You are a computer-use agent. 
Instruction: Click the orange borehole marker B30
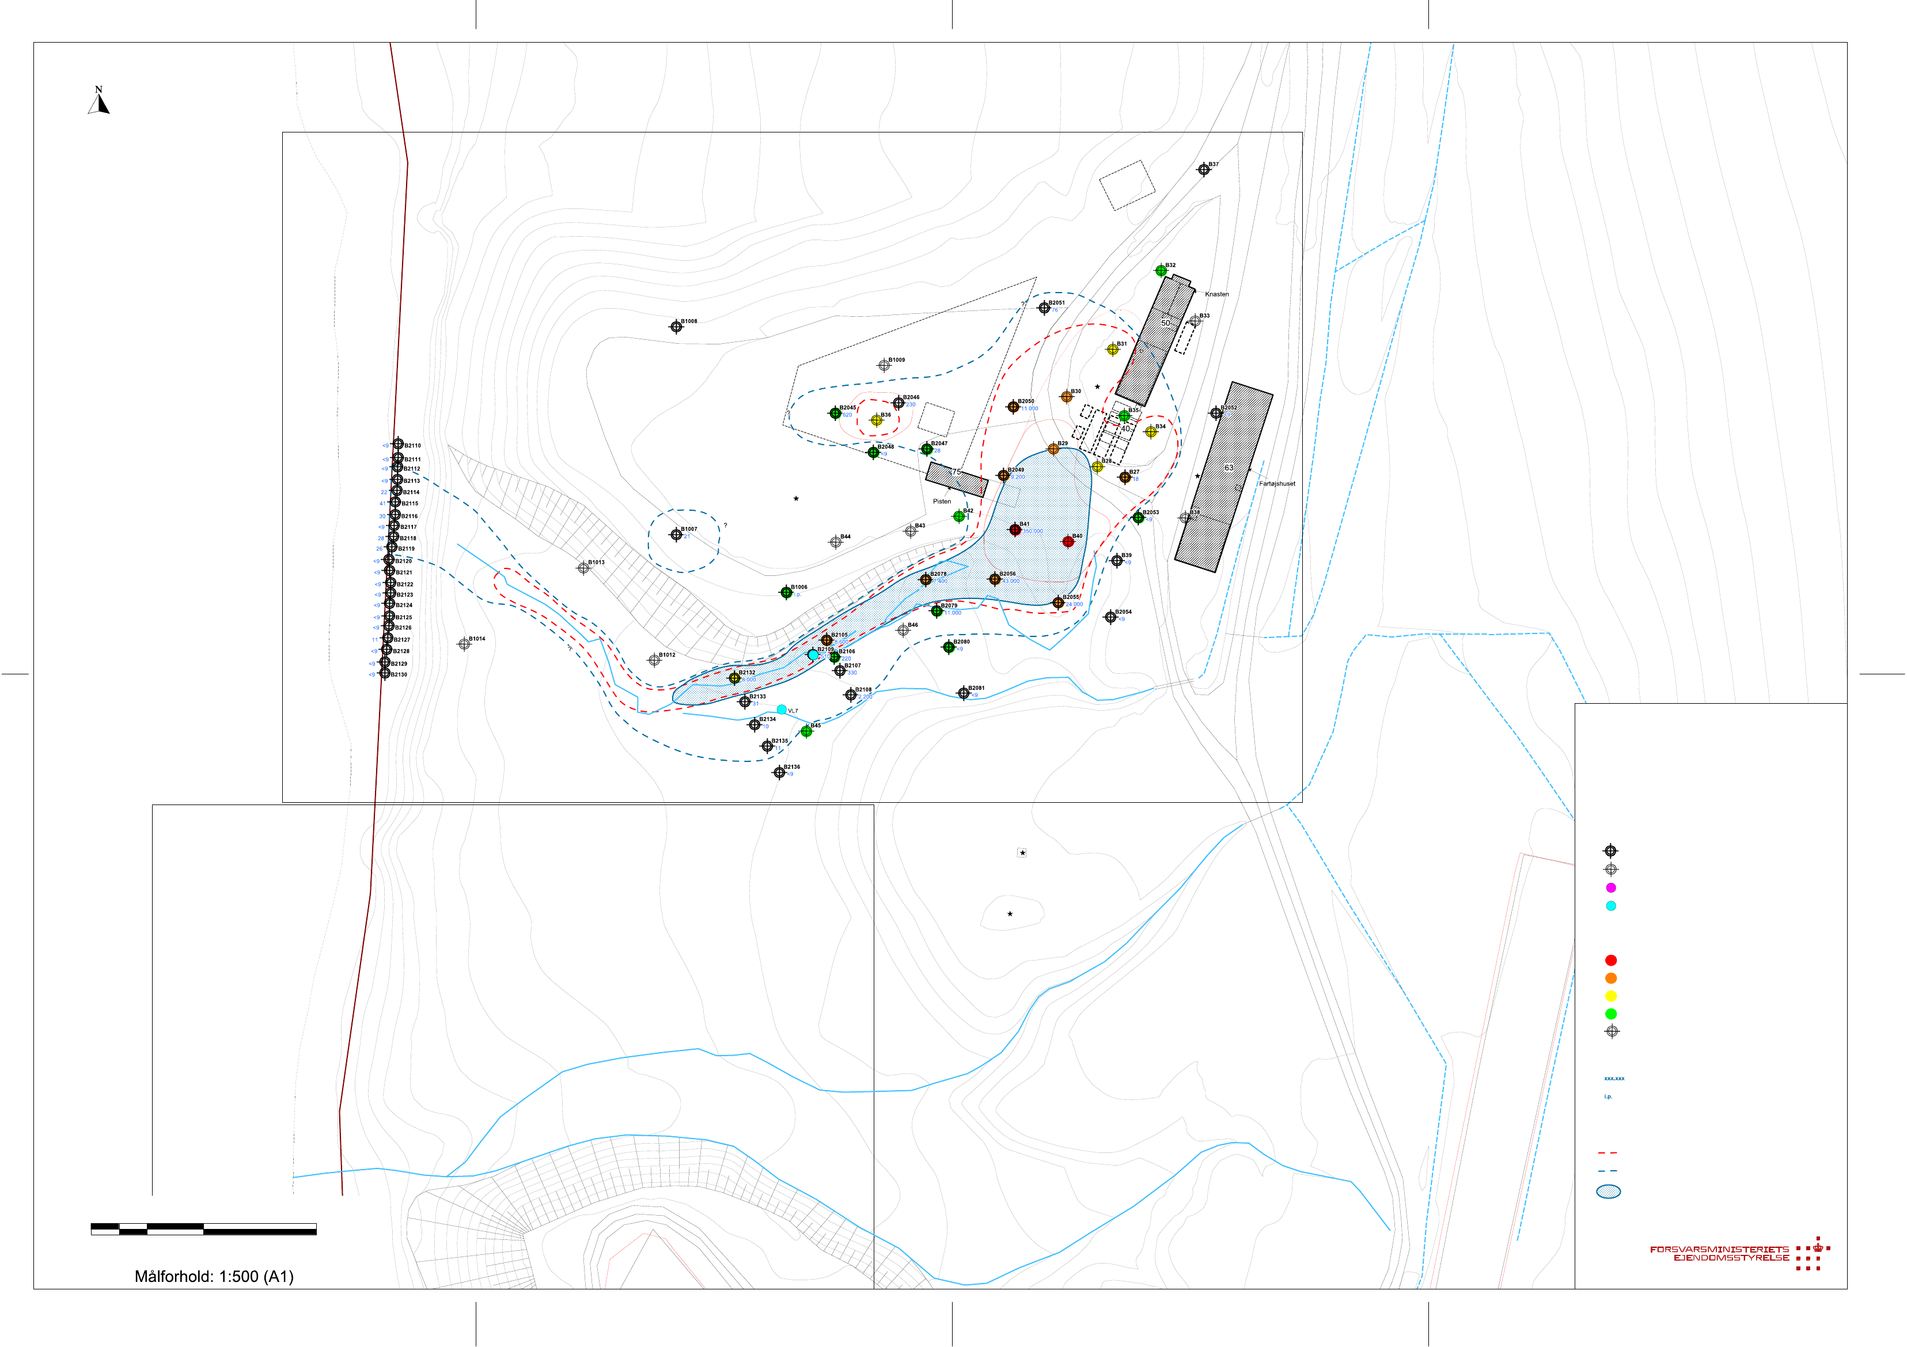tap(1067, 397)
